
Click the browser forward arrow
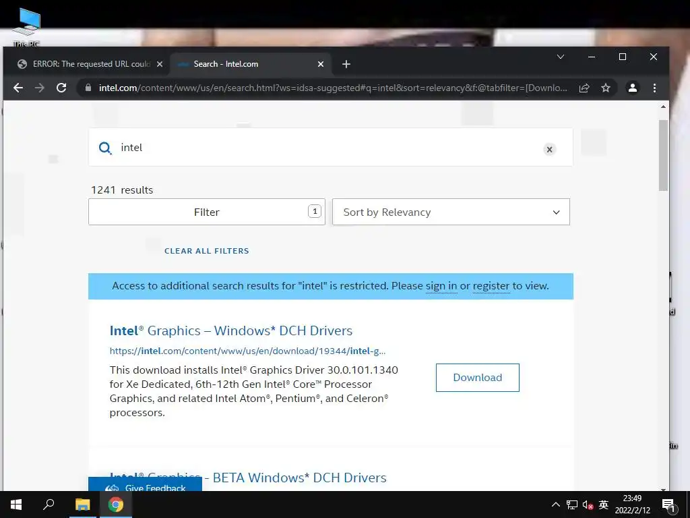pos(40,88)
